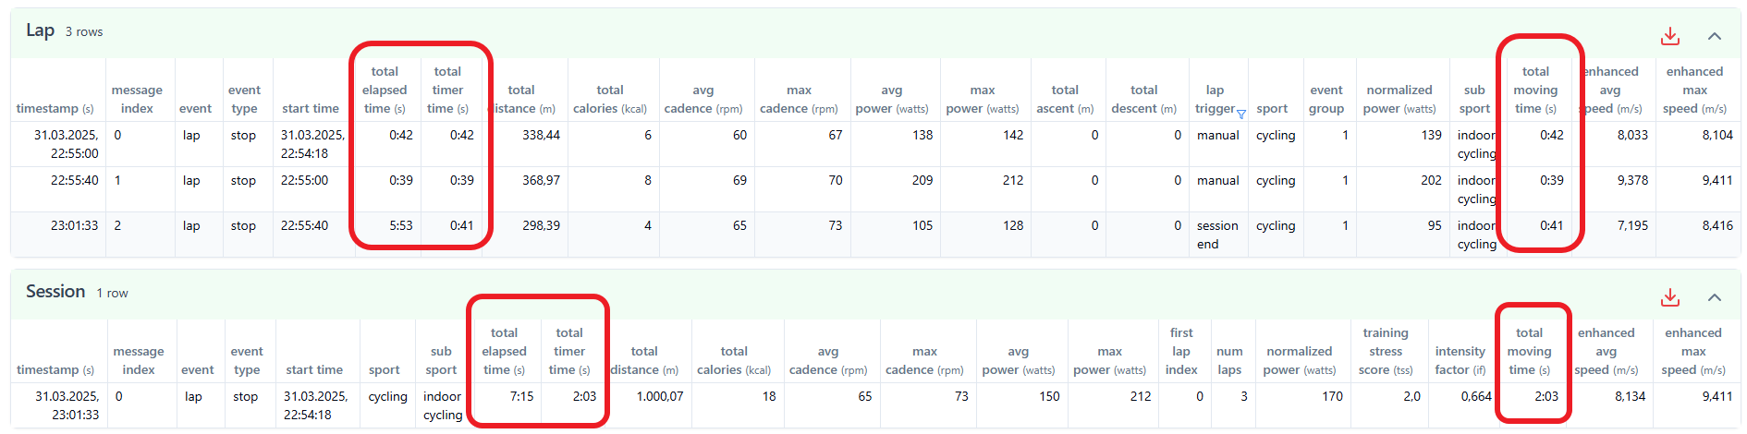The image size is (1747, 434).
Task: Open the lap trigger column filter
Action: [1240, 114]
